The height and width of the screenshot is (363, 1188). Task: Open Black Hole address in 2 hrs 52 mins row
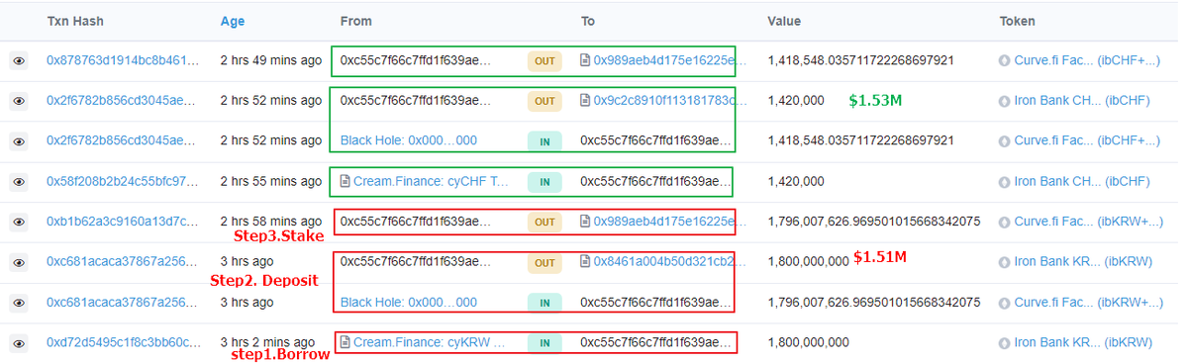pyautogui.click(x=408, y=141)
